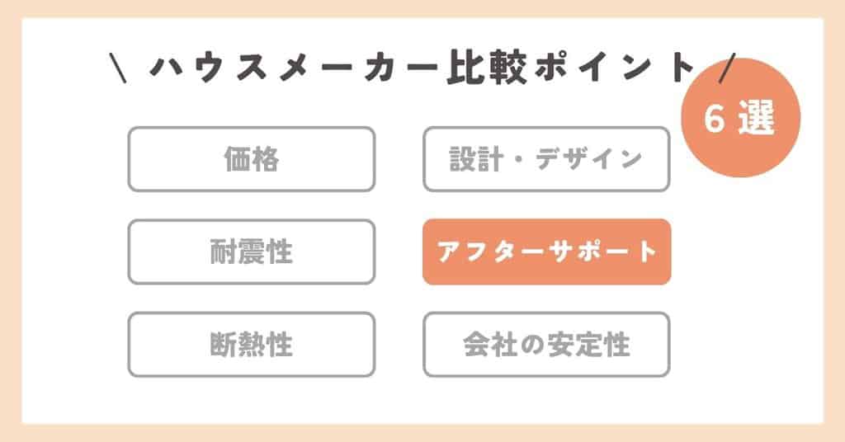This screenshot has width=845, height=442.
Task: Click the 価格 box
Action: [251, 159]
